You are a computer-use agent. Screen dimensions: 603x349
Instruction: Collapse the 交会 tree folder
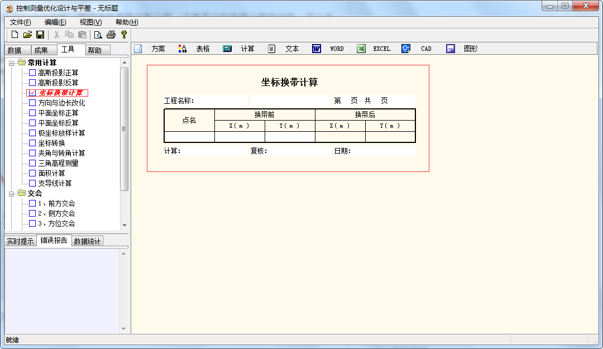pos(12,194)
